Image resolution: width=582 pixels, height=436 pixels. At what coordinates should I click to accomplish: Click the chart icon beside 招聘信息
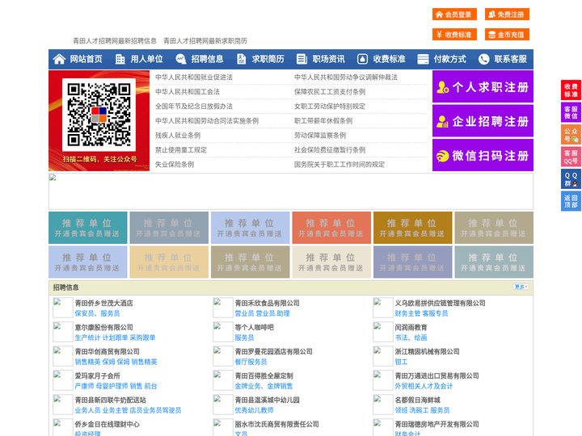click(181, 59)
